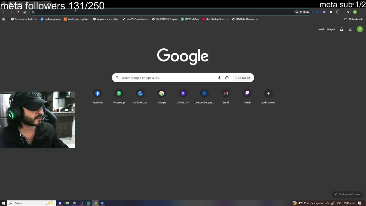Open the Search Labs flask icon

pos(341,29)
